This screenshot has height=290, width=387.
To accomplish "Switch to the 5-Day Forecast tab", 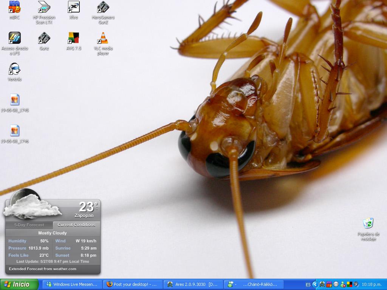I will click(x=29, y=225).
